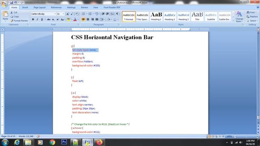Screen dimensions: 260x146
Task: Open Line Spacing dropdown
Action: [x=102, y=19]
